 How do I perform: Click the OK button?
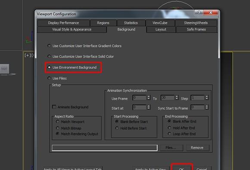pyautogui.click(x=181, y=168)
